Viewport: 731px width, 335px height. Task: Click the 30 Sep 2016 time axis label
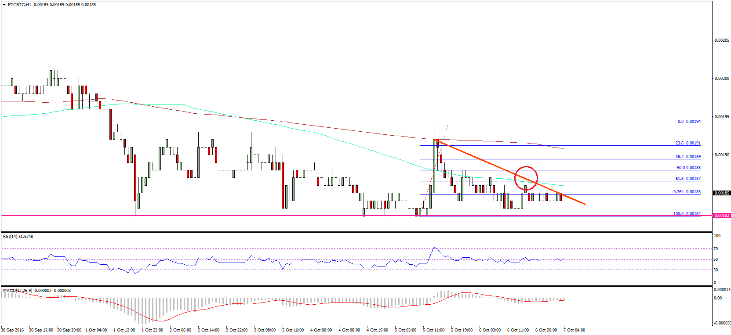click(12, 330)
